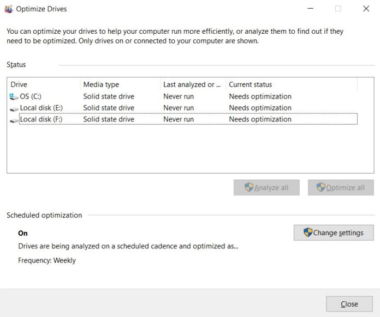This screenshot has height=317, width=380.
Task: Minimize the Optimize Drives window
Action: tap(310, 9)
